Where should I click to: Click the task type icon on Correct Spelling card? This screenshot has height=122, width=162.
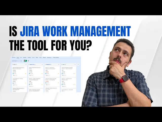(46, 83)
